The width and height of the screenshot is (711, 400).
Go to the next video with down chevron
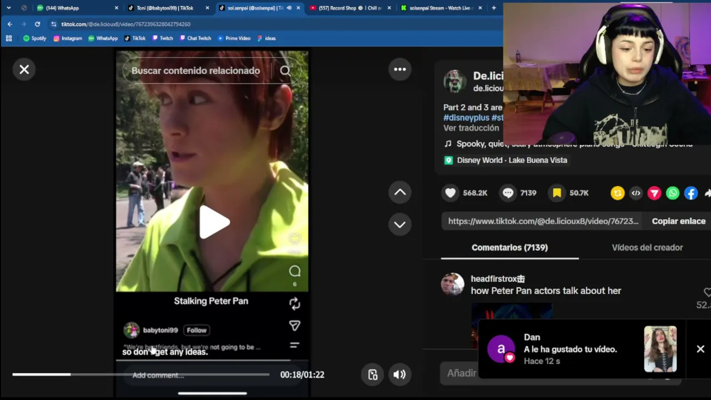point(400,224)
